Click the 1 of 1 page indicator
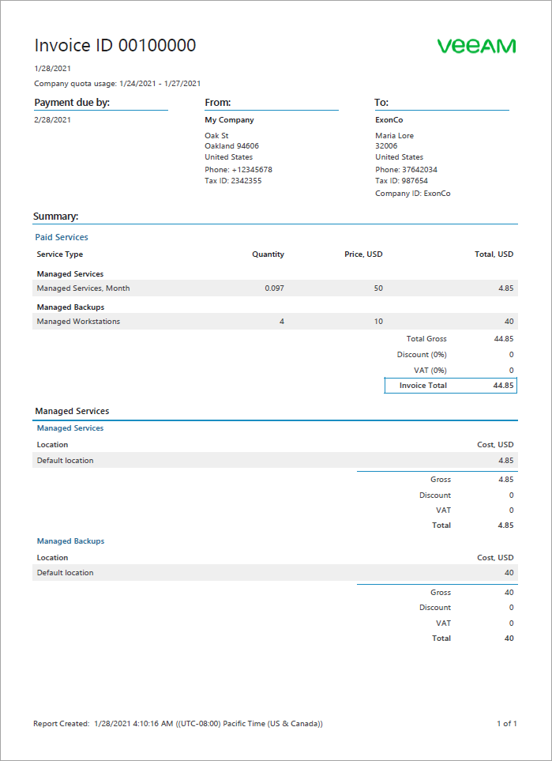Viewport: 552px width, 761px height. 506,724
